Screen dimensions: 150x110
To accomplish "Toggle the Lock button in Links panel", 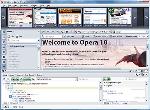I will [x=11, y=36].
